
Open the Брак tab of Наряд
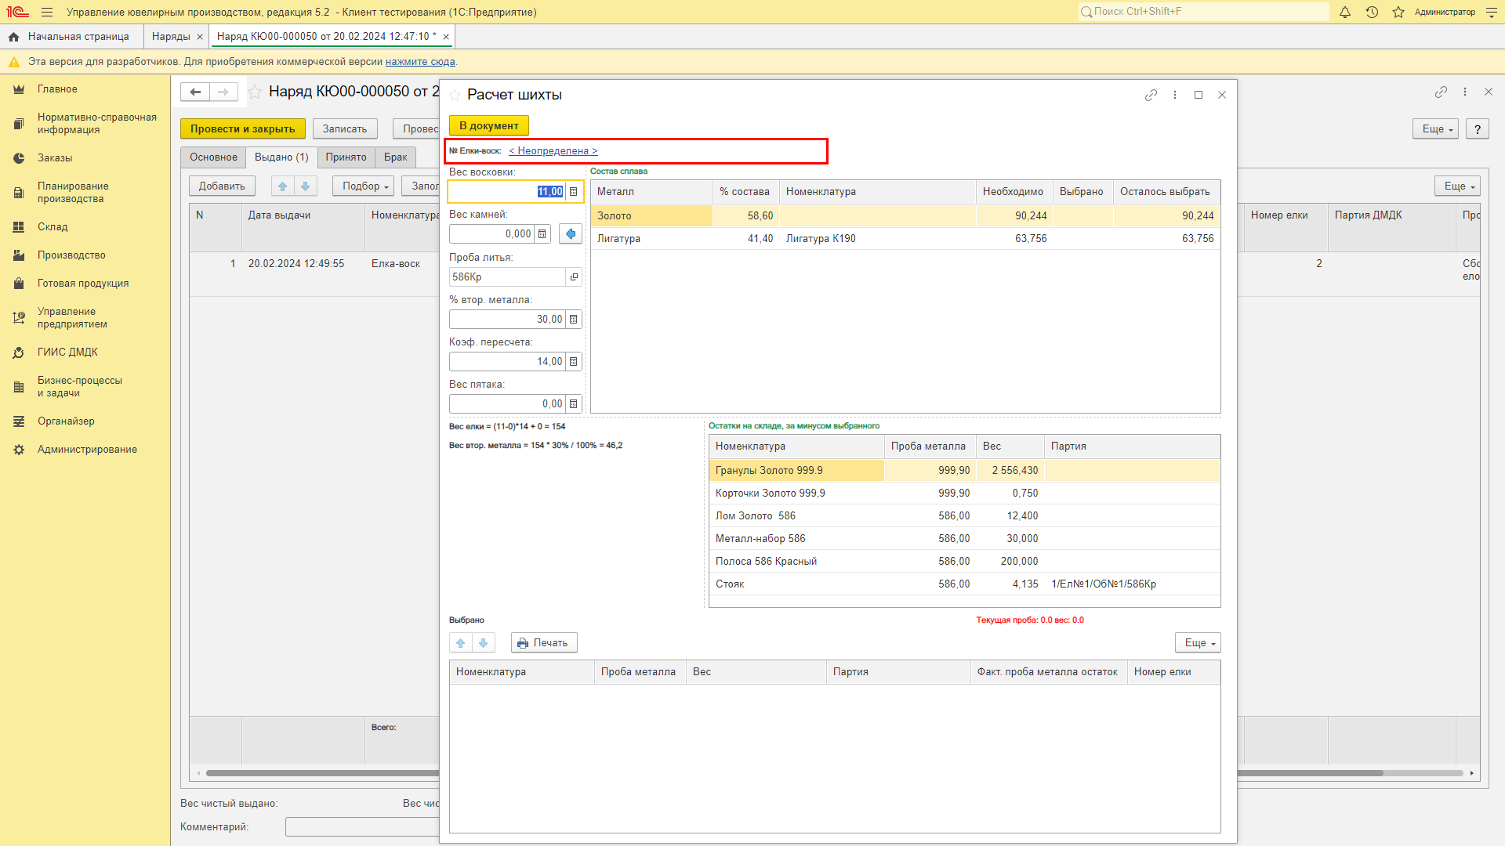(x=395, y=157)
